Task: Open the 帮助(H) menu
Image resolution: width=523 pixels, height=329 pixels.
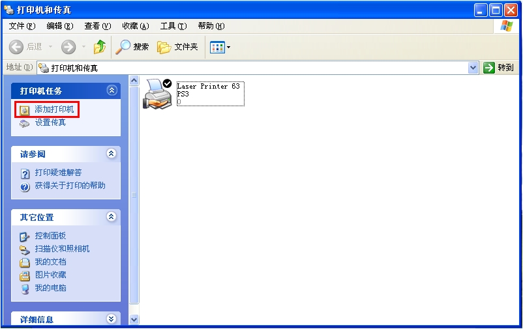Action: click(211, 26)
